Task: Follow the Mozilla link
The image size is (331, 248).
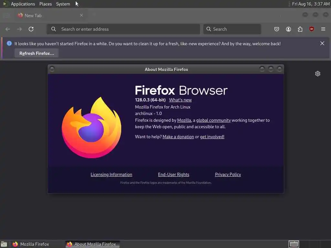Action: tap(184, 120)
